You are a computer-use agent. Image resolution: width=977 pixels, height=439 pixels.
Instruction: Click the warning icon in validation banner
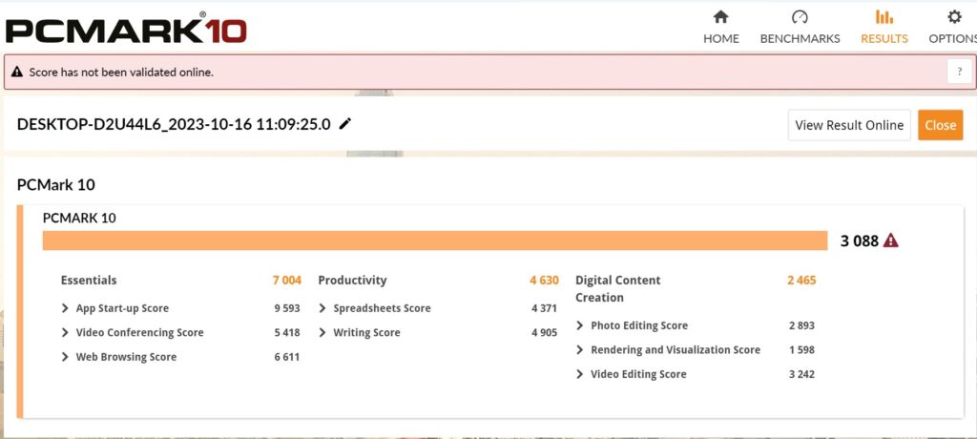pyautogui.click(x=17, y=73)
